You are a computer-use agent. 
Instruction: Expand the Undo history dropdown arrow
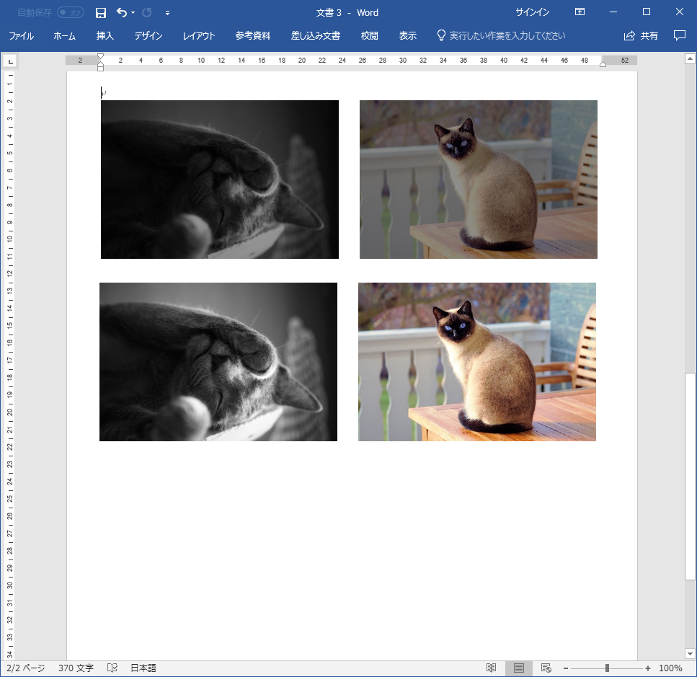[x=133, y=13]
